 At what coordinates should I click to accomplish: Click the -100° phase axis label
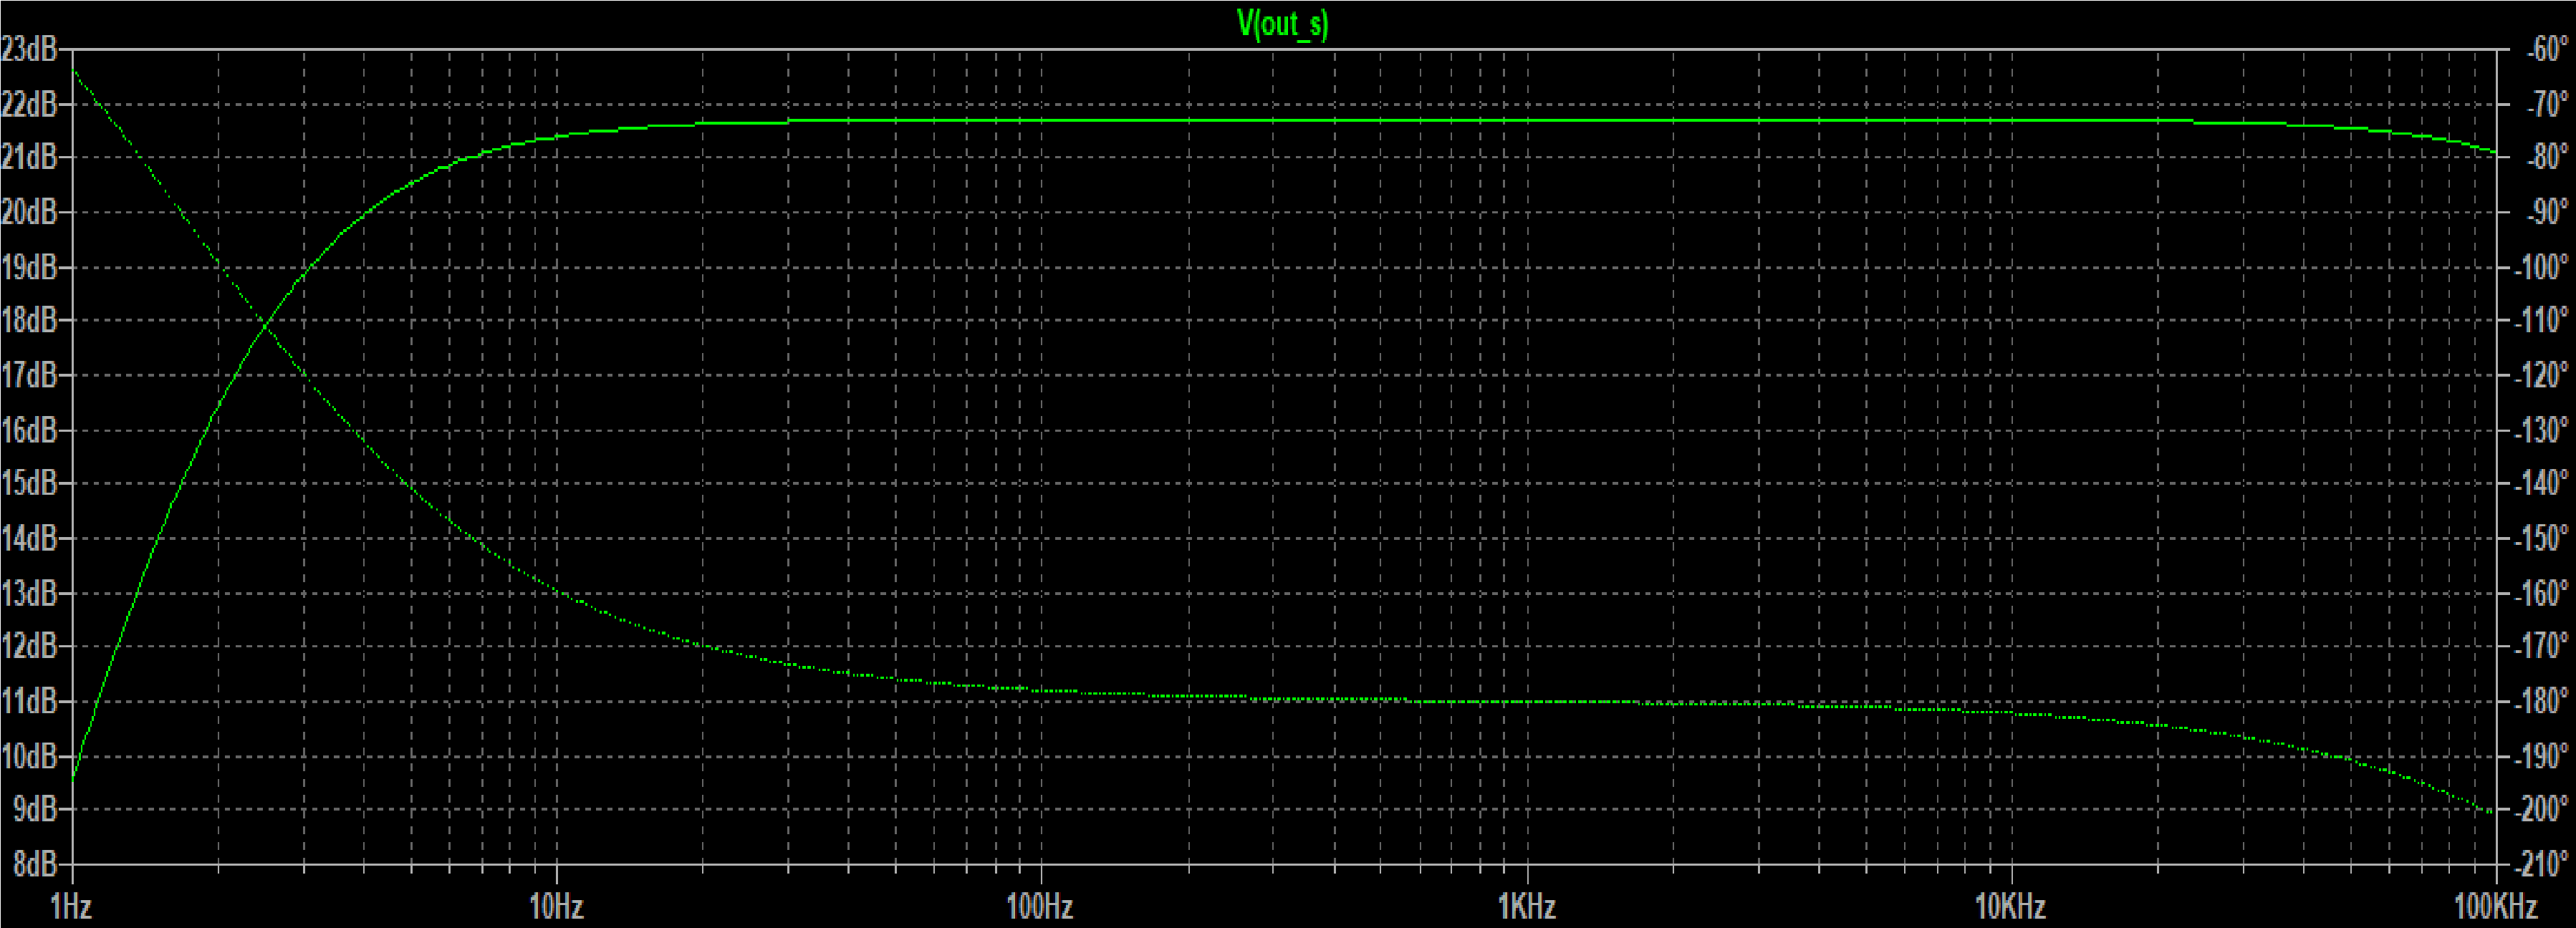point(2542,266)
